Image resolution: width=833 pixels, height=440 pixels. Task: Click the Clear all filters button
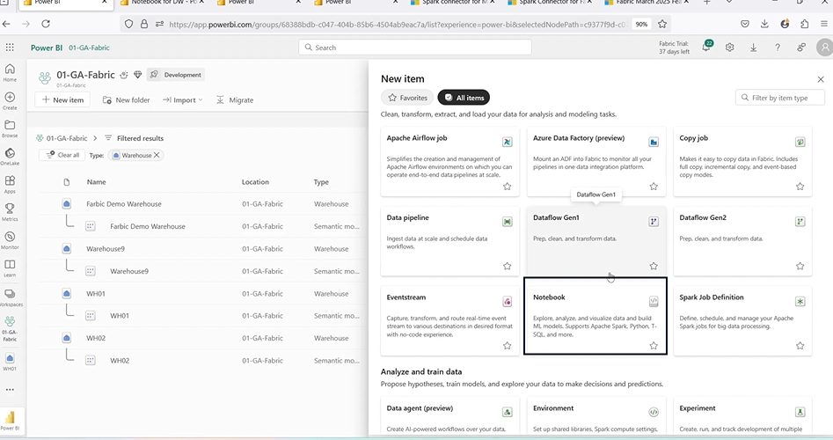pos(62,155)
